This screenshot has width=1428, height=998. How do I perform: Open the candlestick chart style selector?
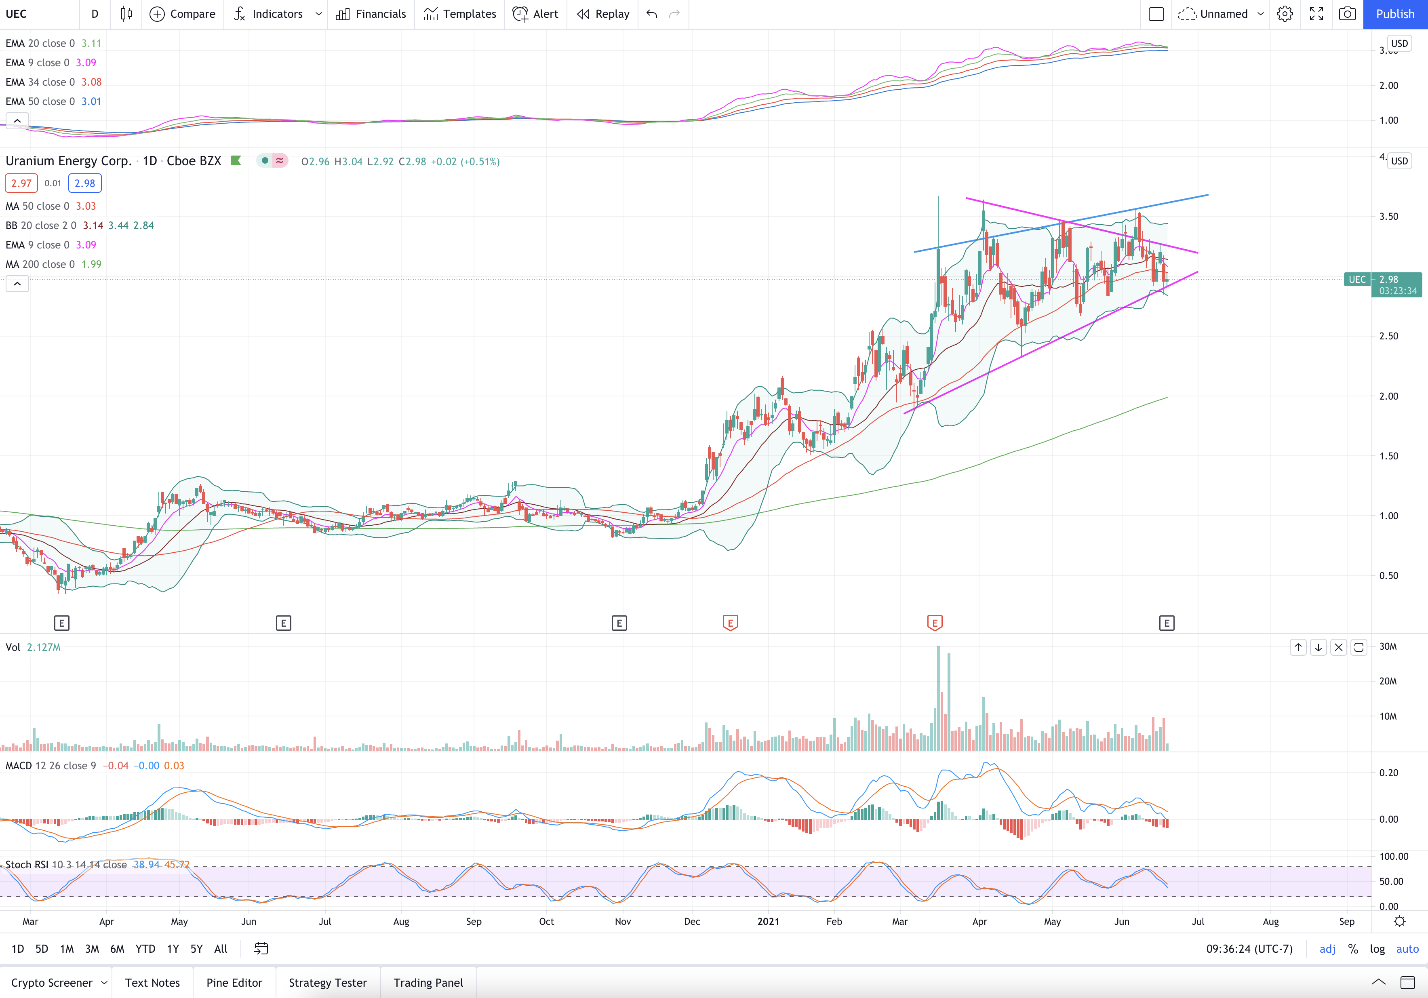126,14
